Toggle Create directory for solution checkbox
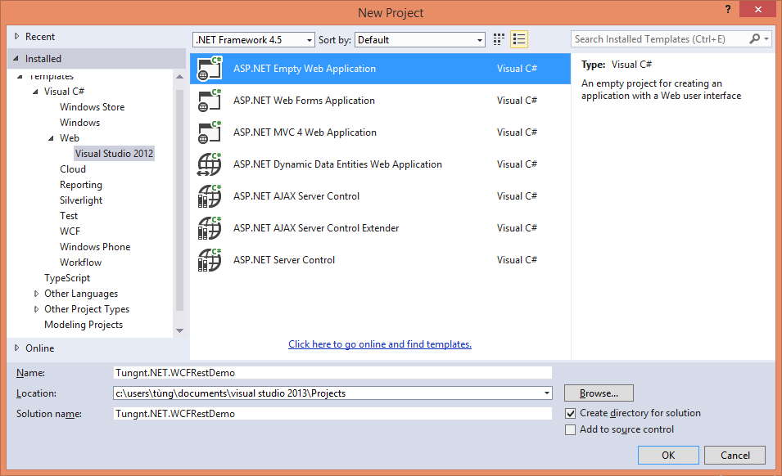782x476 pixels. point(571,413)
